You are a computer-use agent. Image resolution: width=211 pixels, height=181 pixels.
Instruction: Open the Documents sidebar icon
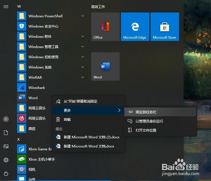(6, 133)
